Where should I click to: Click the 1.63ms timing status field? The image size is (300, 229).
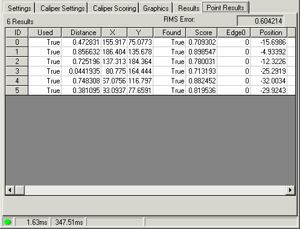32,222
